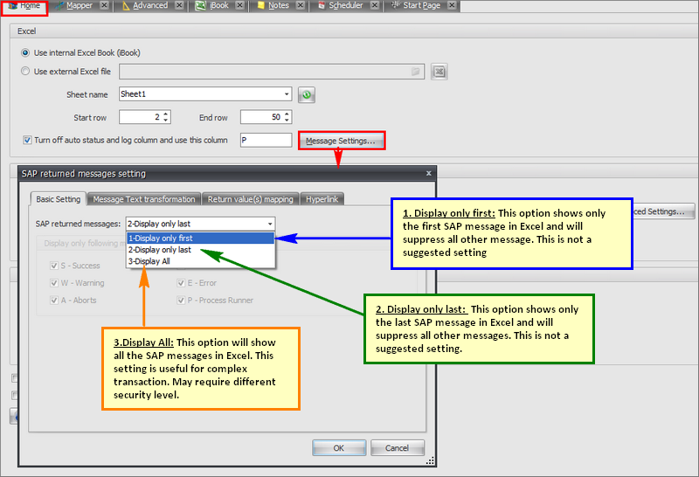The width and height of the screenshot is (699, 477).
Task: Click the open Excel file icon
Action: click(439, 72)
